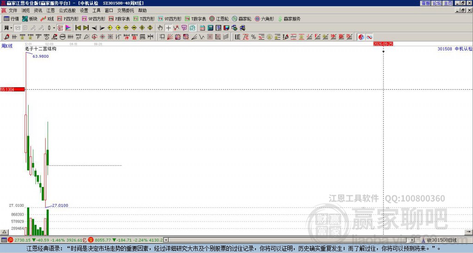Toggle the 权 adjusted-price button
Screen dimensions: 473x253
pos(60,28)
